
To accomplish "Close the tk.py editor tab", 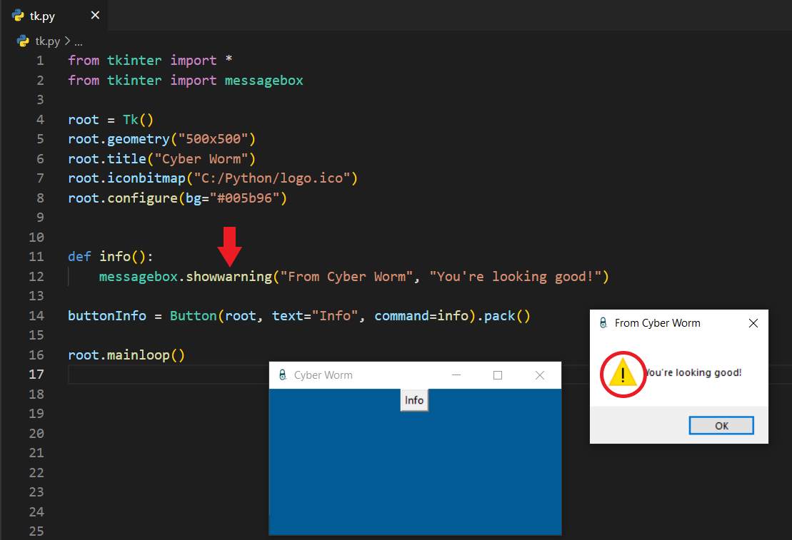I will point(95,16).
